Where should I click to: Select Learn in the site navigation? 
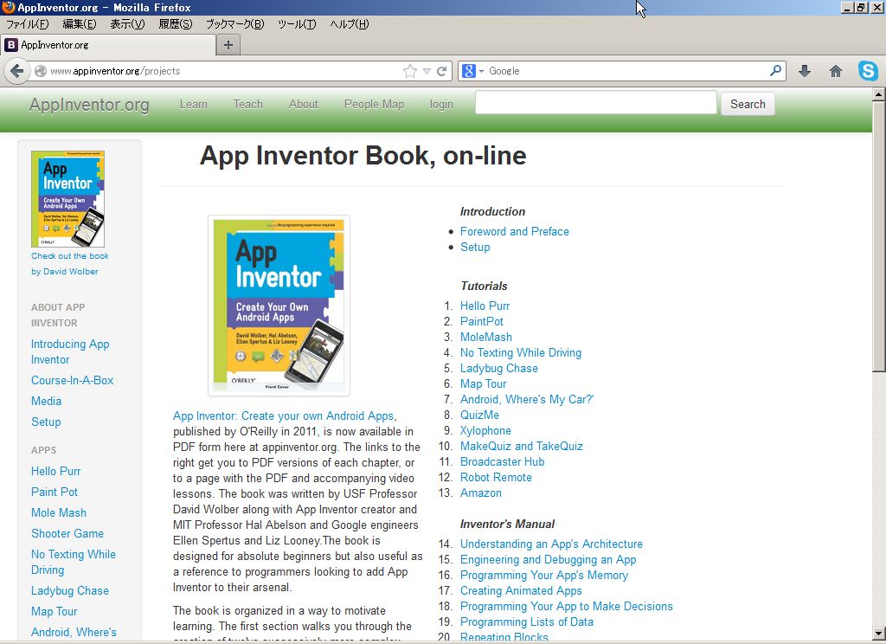(193, 103)
